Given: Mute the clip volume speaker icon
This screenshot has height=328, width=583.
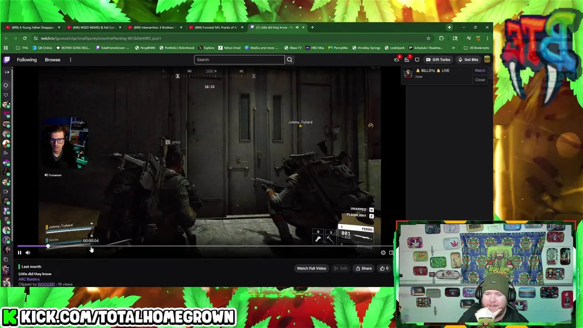Looking at the screenshot, I should point(28,252).
